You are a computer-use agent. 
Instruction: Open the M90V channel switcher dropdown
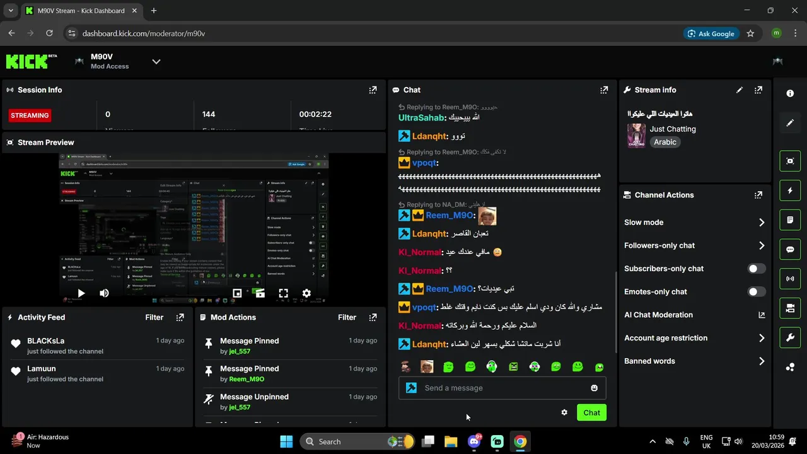(x=156, y=62)
